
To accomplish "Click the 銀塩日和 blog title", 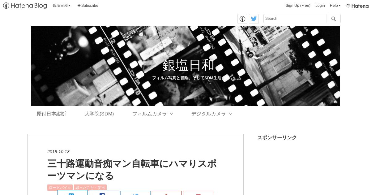I will [189, 65].
